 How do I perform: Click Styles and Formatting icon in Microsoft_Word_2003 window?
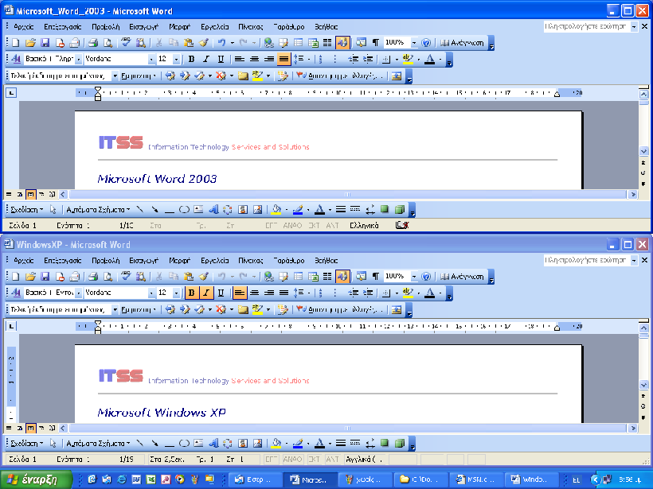[16, 59]
